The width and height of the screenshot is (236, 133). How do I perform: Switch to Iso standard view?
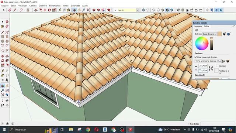(178, 10)
